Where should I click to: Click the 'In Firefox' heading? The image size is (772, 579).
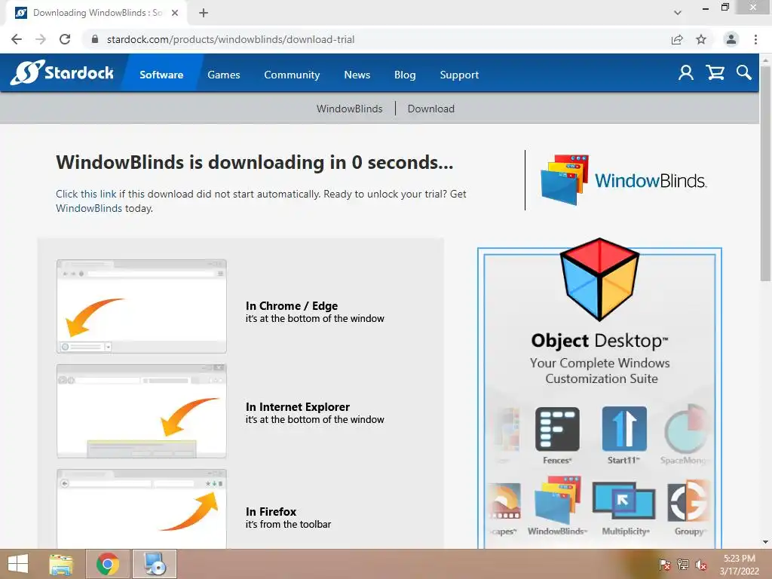(271, 512)
